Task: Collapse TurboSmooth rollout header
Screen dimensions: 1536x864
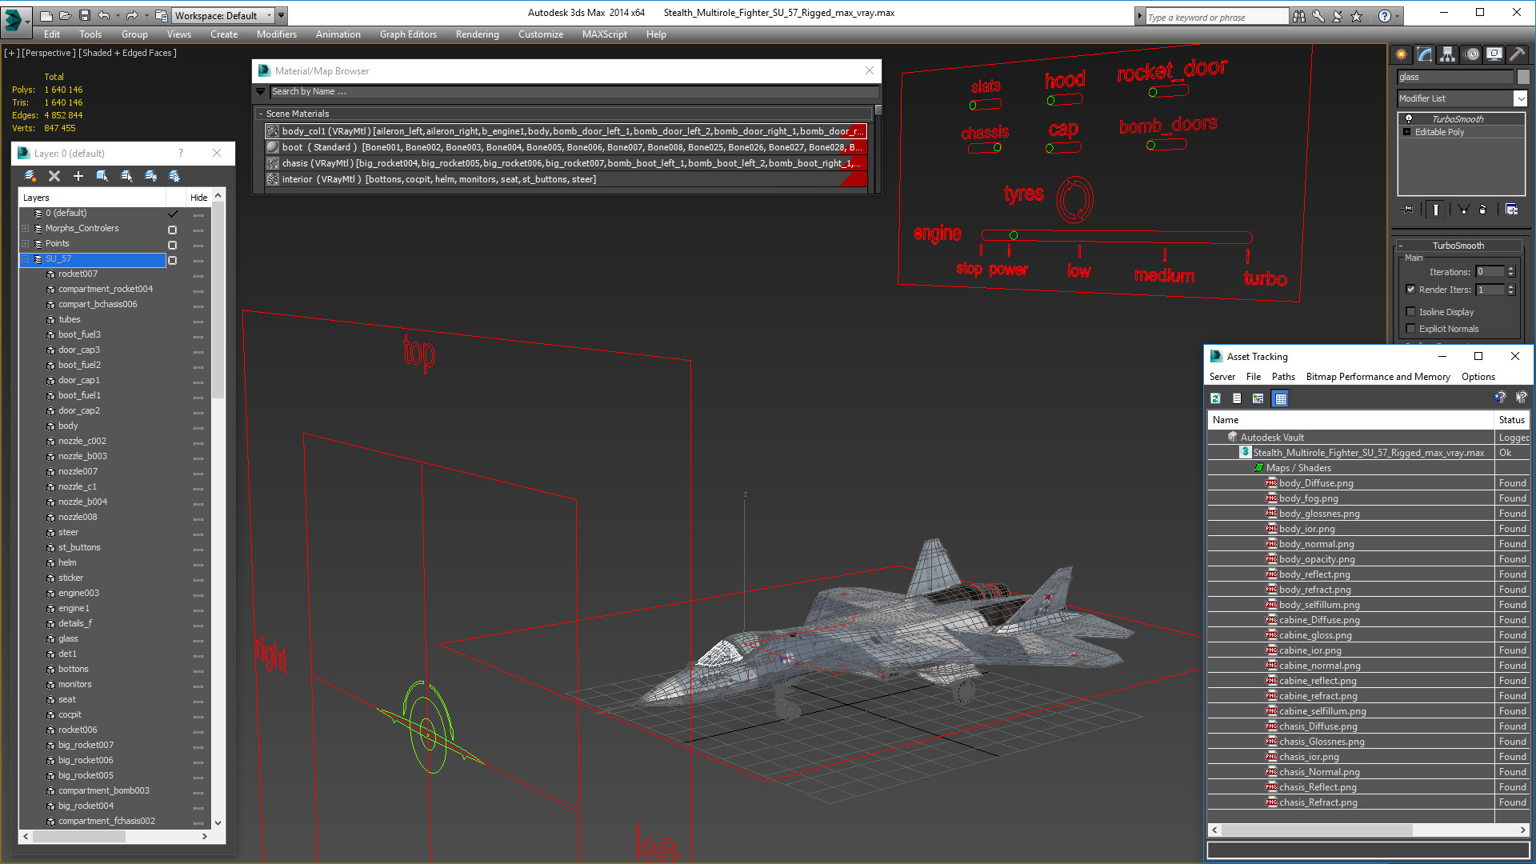Action: pyautogui.click(x=1458, y=246)
